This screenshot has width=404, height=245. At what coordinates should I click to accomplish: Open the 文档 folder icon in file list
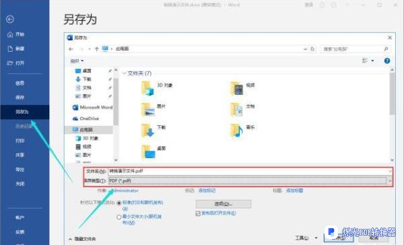(236, 109)
